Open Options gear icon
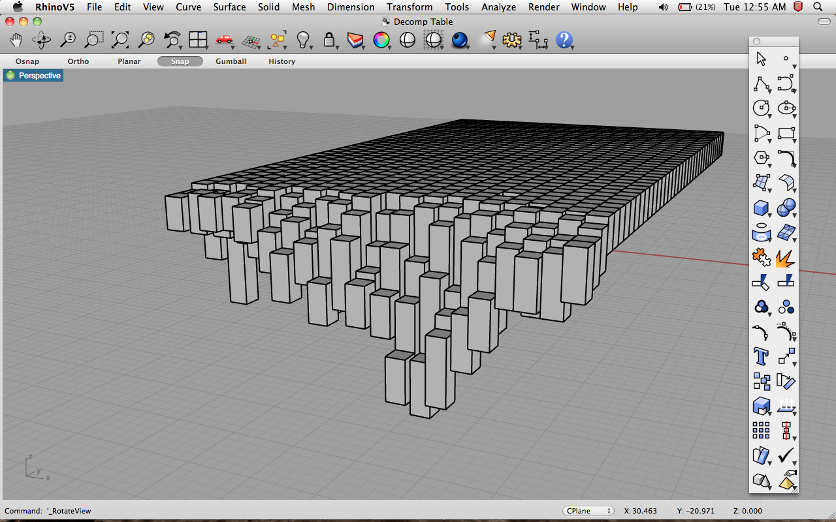 [513, 40]
